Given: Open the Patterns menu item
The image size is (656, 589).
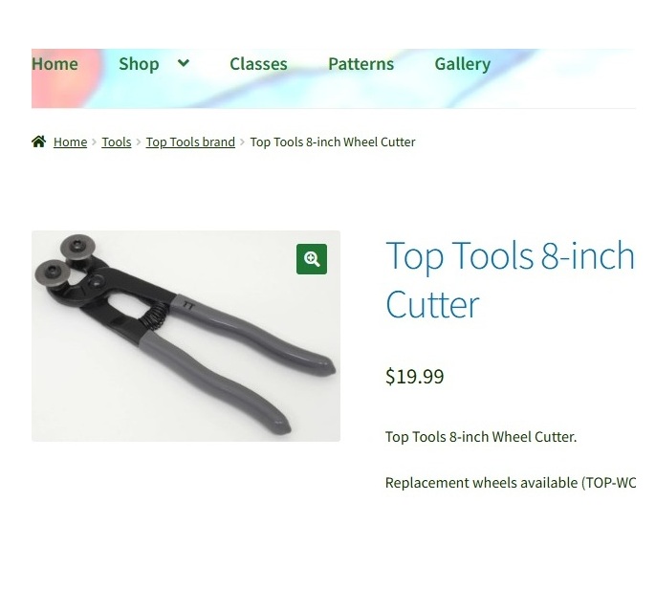Looking at the screenshot, I should pyautogui.click(x=361, y=64).
